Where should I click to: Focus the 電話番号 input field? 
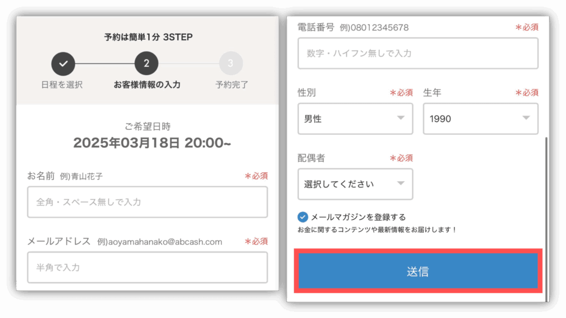(418, 54)
